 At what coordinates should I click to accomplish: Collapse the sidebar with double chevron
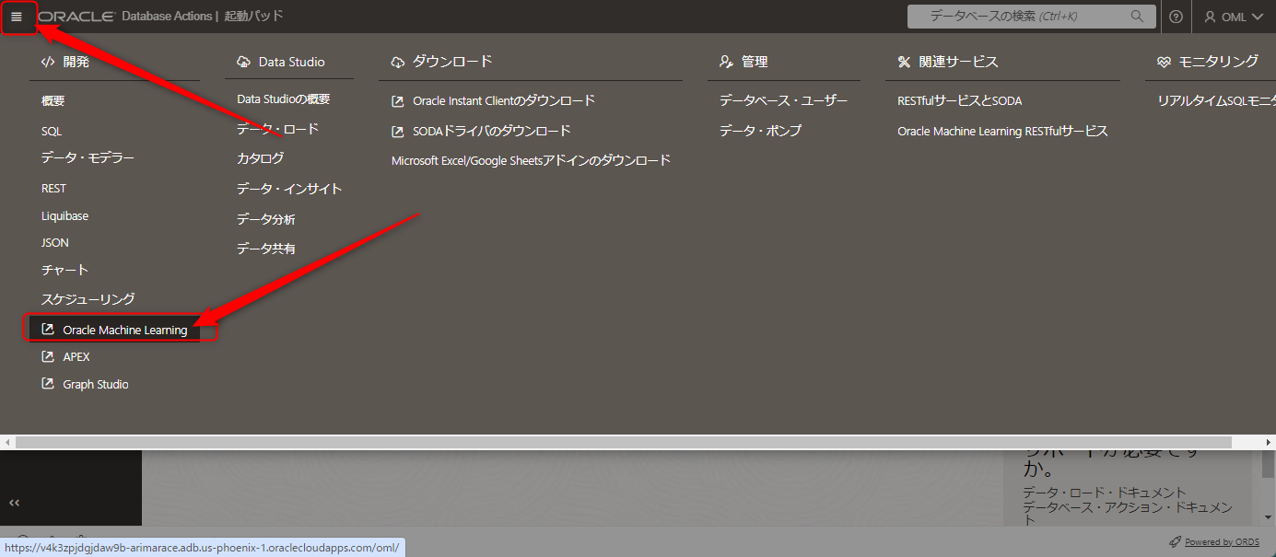[x=14, y=503]
